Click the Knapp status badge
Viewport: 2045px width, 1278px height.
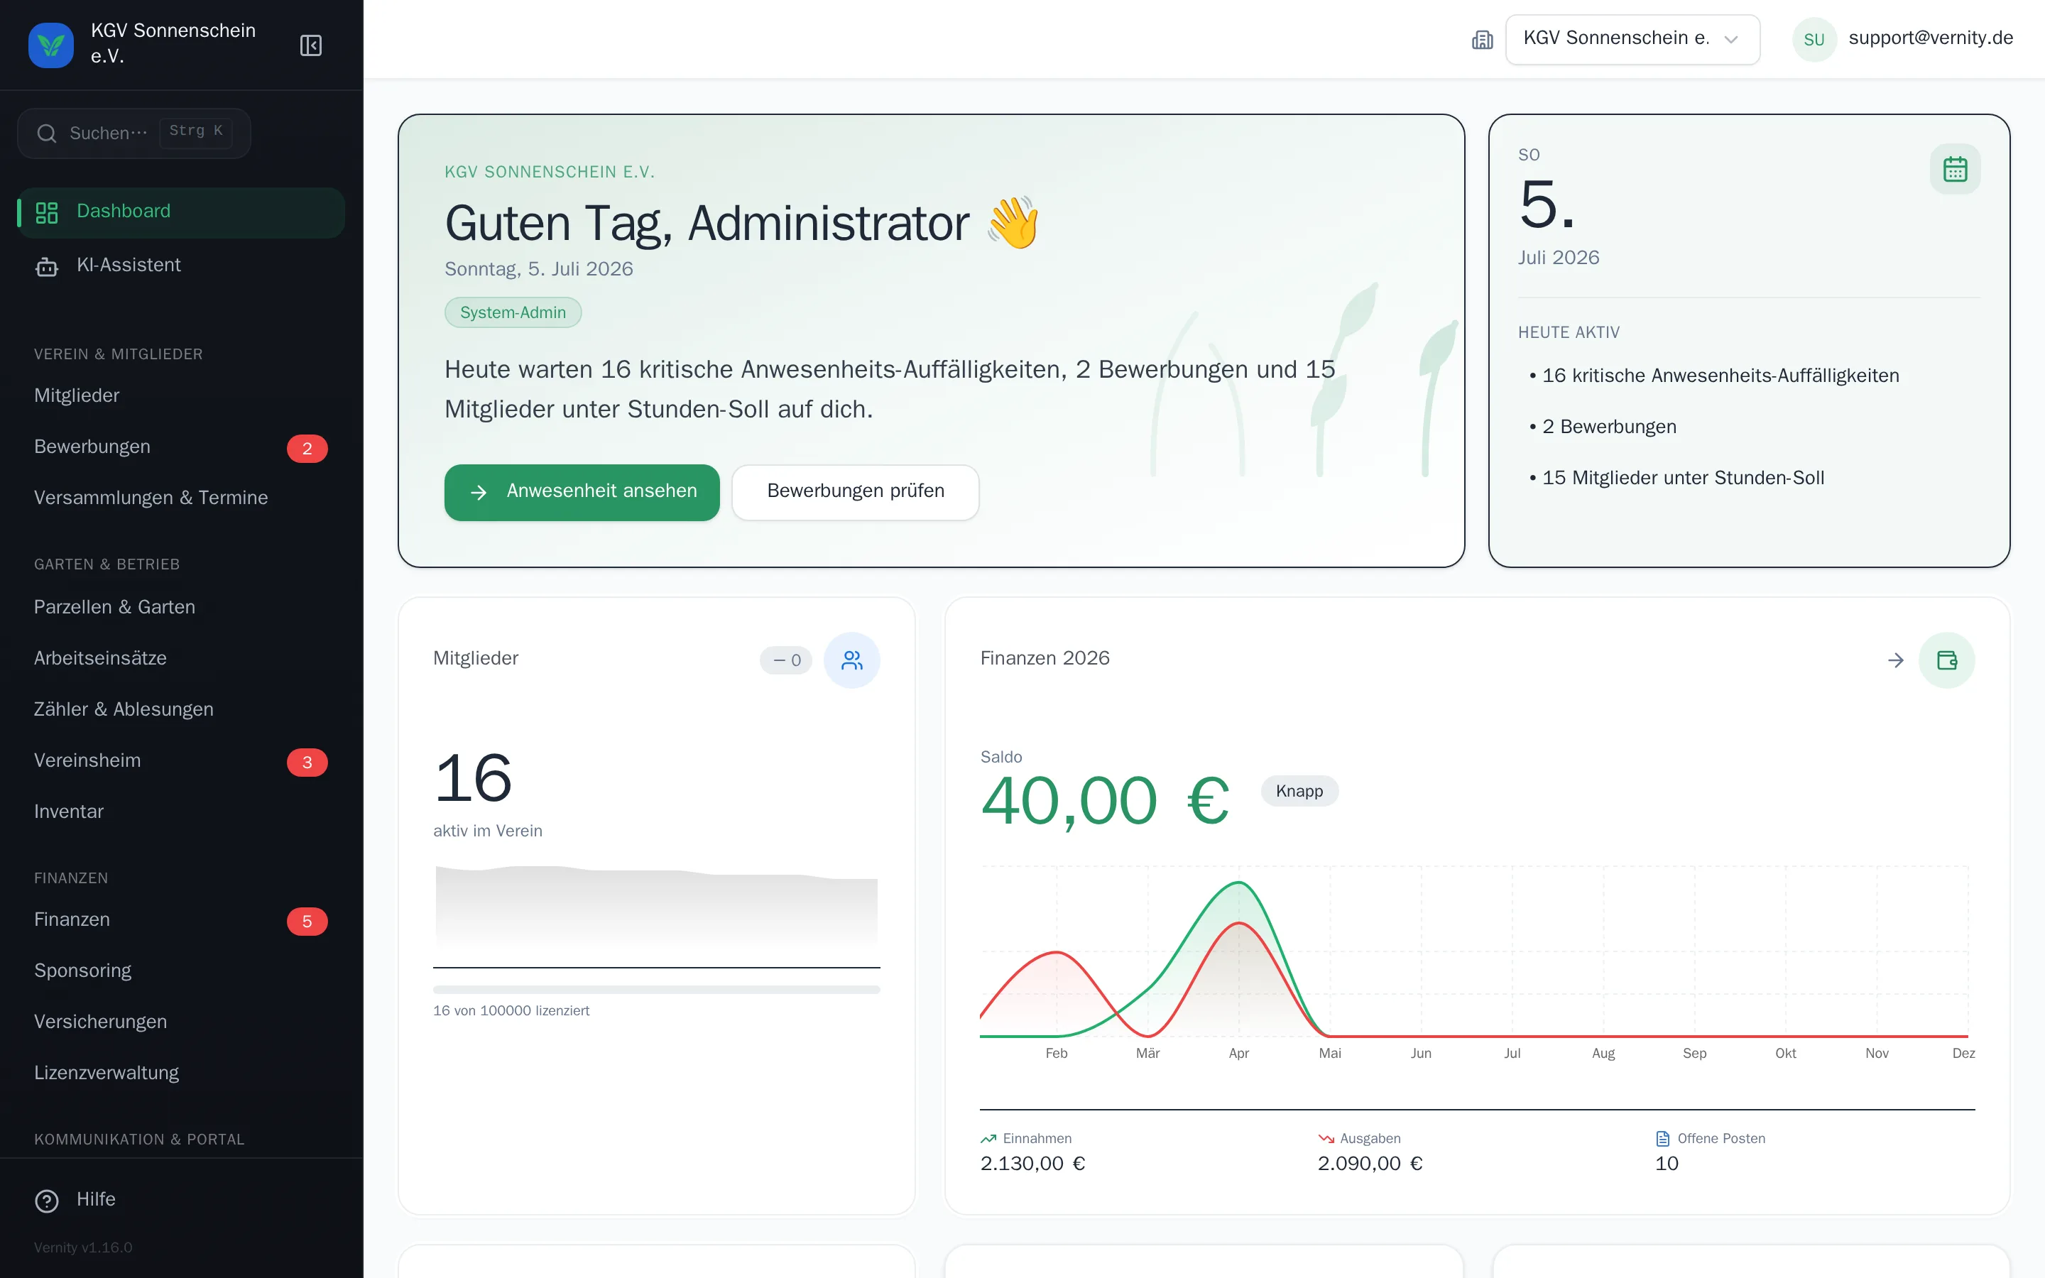coord(1299,791)
